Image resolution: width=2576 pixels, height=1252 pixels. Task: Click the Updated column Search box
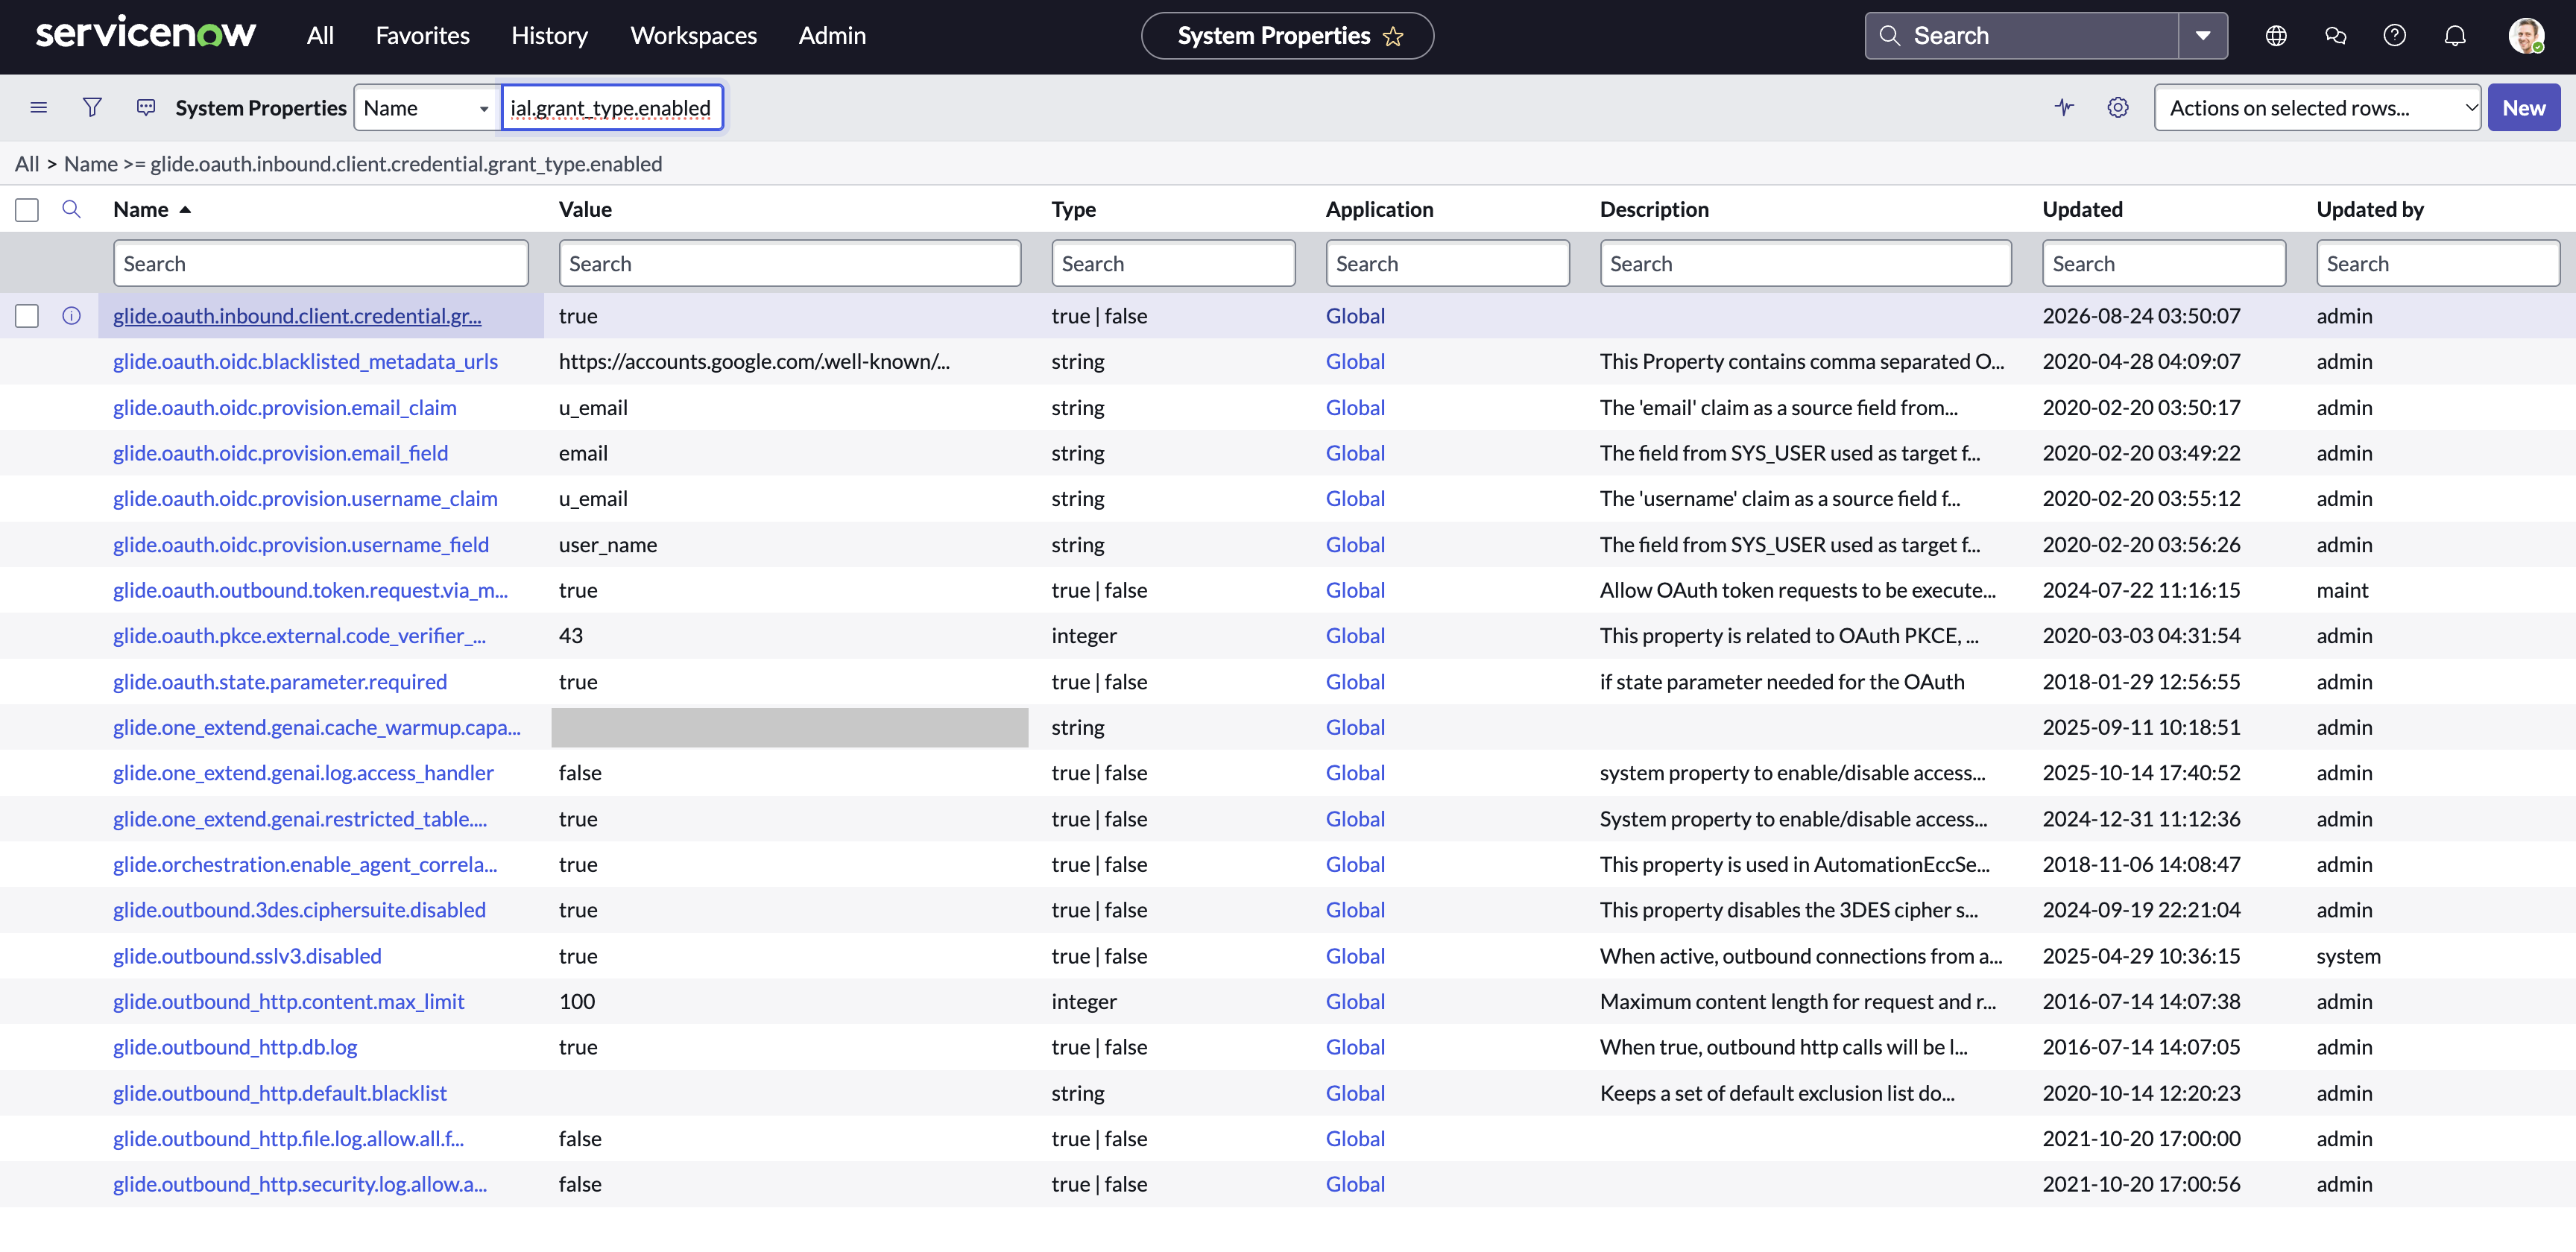pos(2164,263)
